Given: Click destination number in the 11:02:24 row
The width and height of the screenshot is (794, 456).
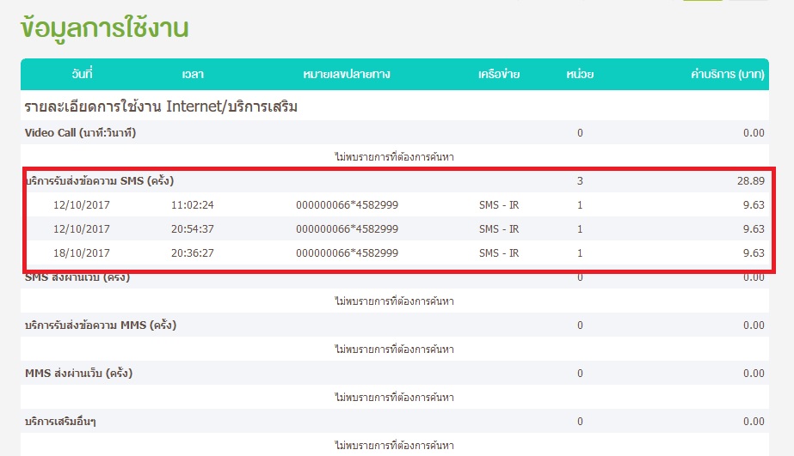Looking at the screenshot, I should [x=347, y=204].
